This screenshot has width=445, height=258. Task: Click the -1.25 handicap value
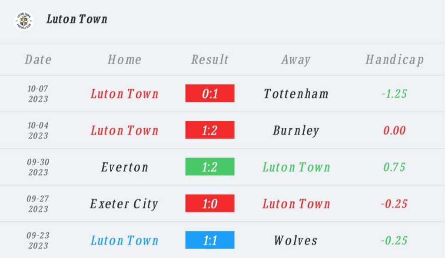click(395, 93)
